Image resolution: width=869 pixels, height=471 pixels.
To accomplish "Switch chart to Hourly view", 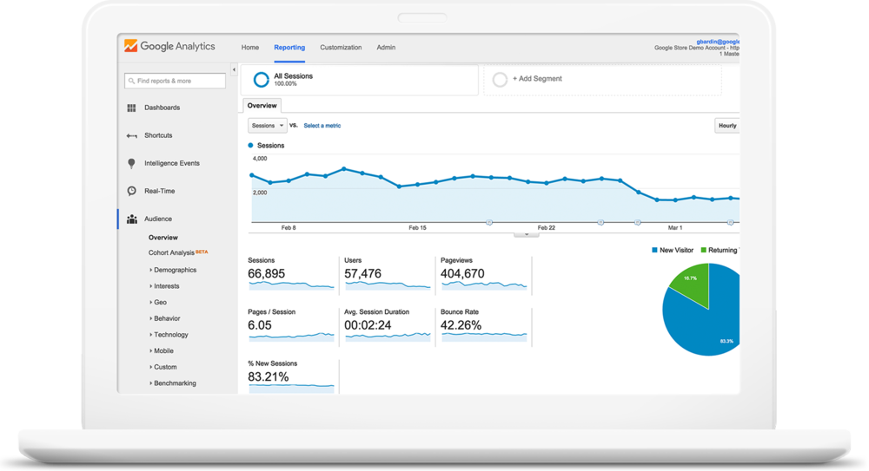I will pos(727,126).
